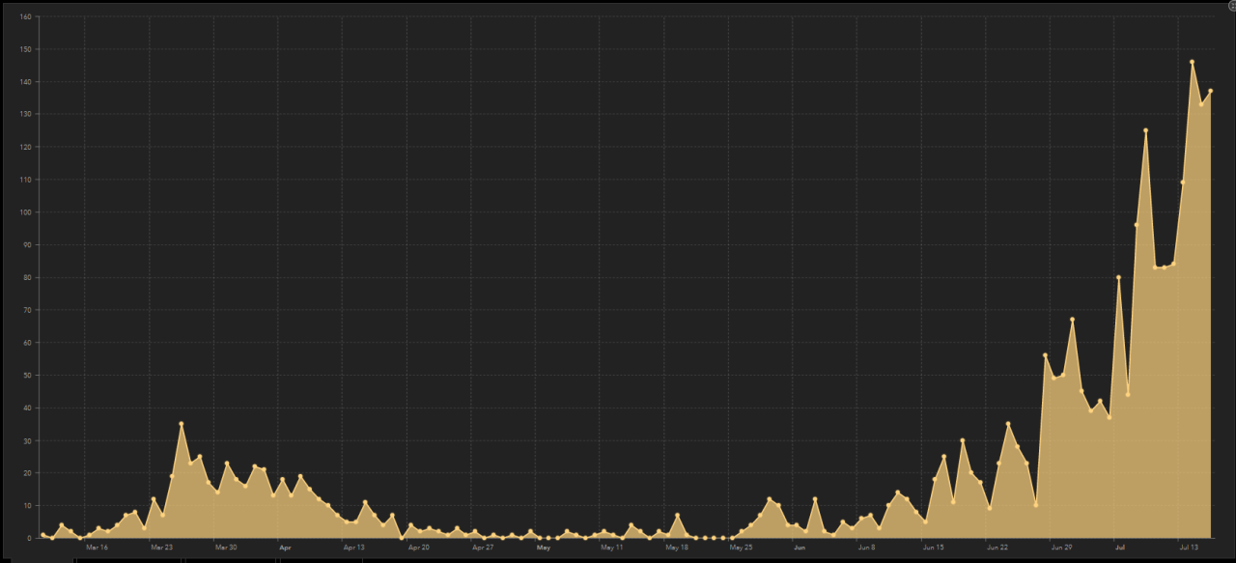Click the 0 y-axis label

[29, 538]
